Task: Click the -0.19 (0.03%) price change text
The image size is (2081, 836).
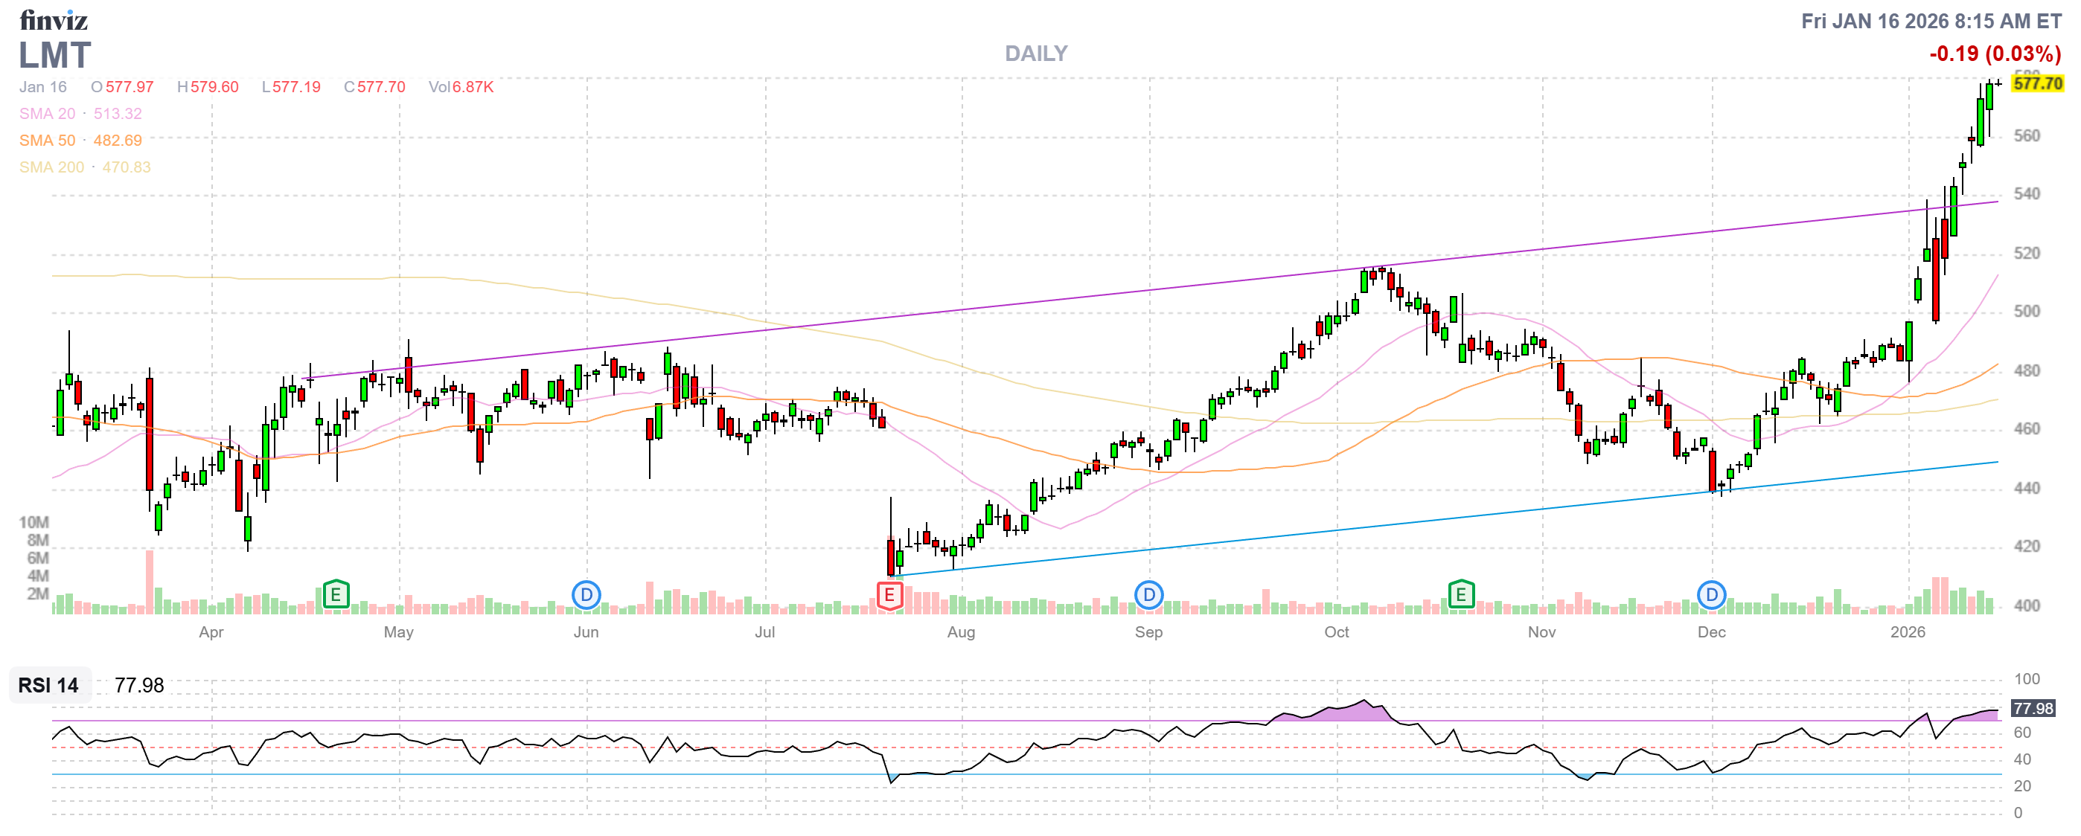Action: coord(1995,54)
